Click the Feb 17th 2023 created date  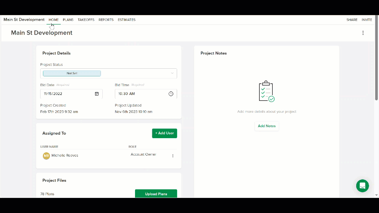[59, 112]
